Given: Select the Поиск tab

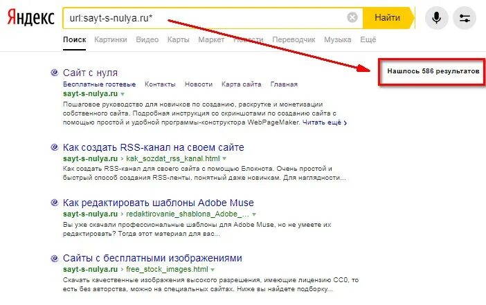Looking at the screenshot, I should pyautogui.click(x=74, y=39).
